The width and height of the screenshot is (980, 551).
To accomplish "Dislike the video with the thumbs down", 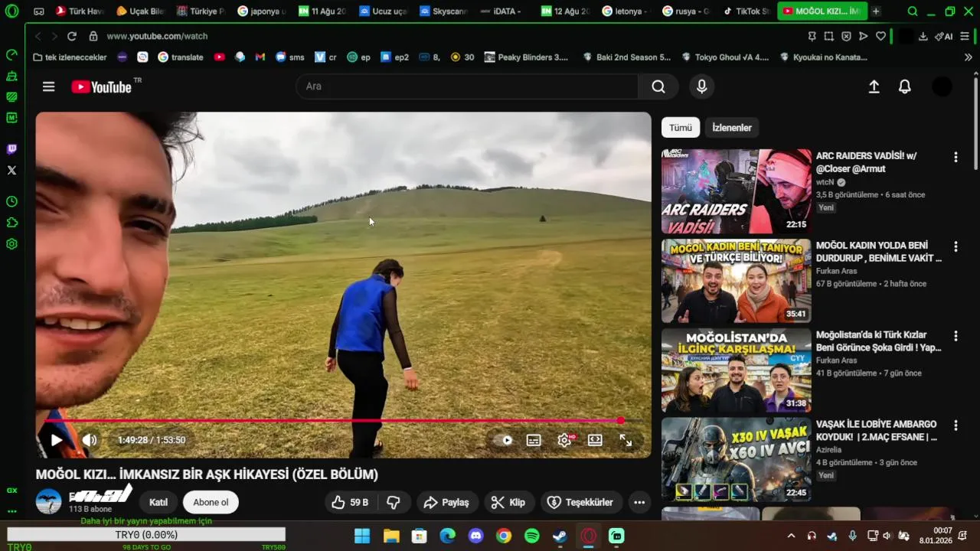I will point(394,502).
